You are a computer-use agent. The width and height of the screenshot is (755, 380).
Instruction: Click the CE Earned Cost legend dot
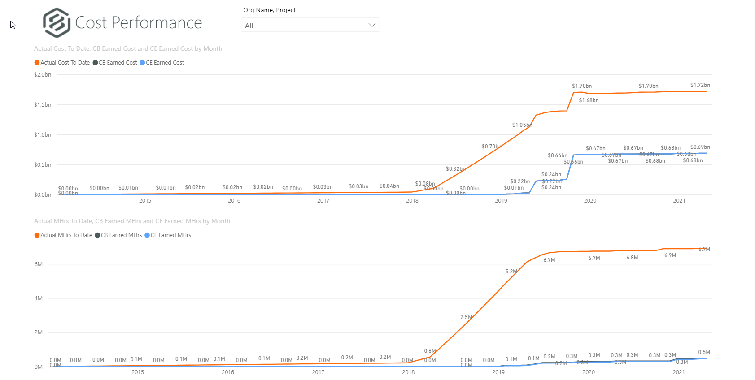142,63
